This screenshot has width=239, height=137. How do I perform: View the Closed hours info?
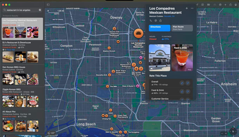point(153,39)
